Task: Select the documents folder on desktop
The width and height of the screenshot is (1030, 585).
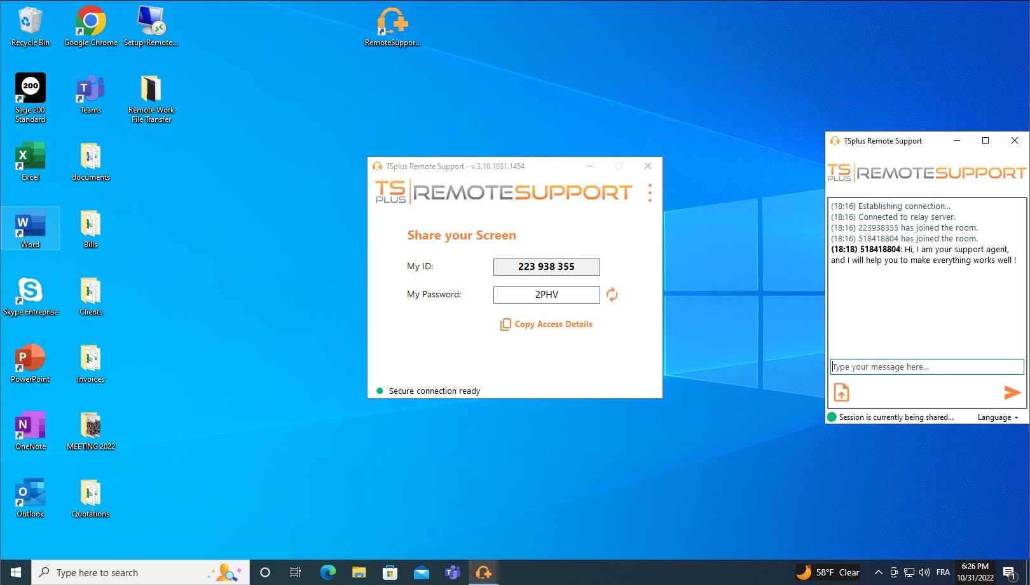Action: pos(91,161)
